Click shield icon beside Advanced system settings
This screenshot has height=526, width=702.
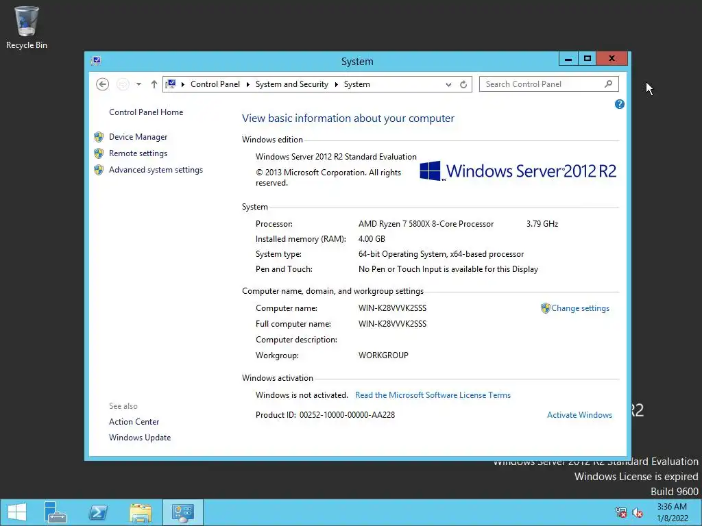pos(99,170)
